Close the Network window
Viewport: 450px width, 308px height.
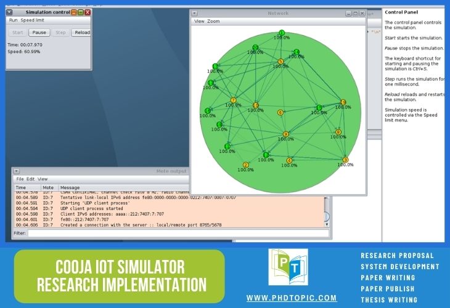(x=362, y=13)
